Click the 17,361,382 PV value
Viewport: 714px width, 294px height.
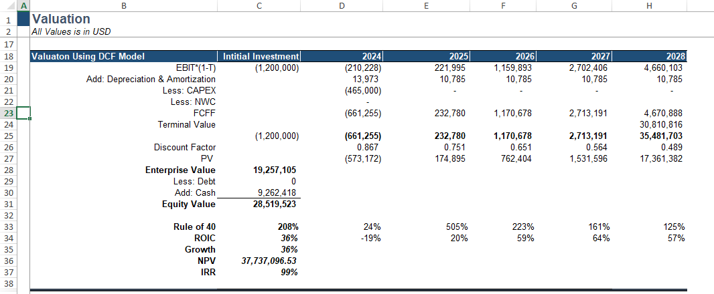(x=660, y=158)
